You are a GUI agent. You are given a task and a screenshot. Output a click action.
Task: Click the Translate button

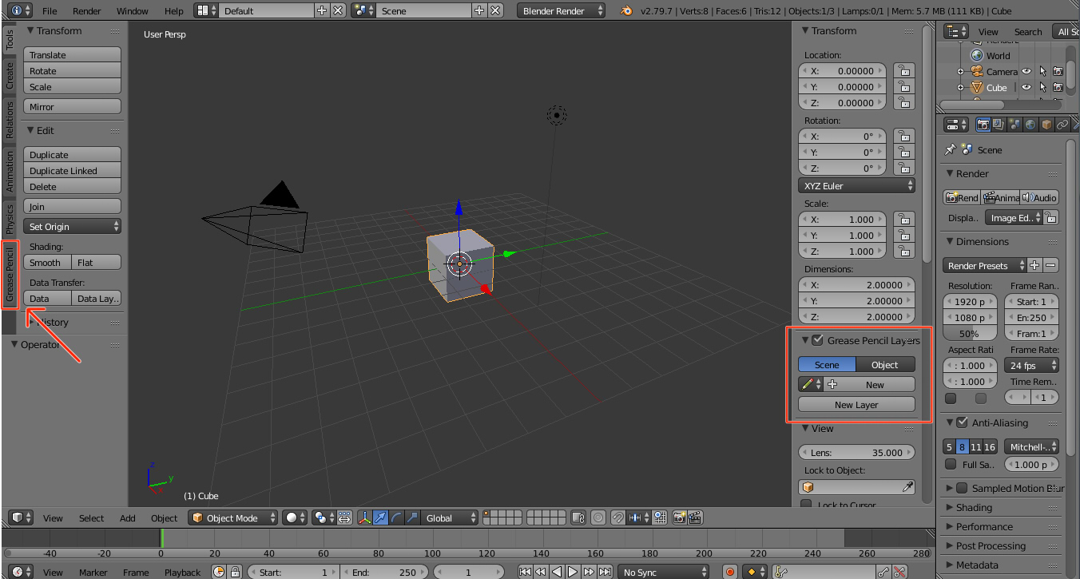coord(72,54)
